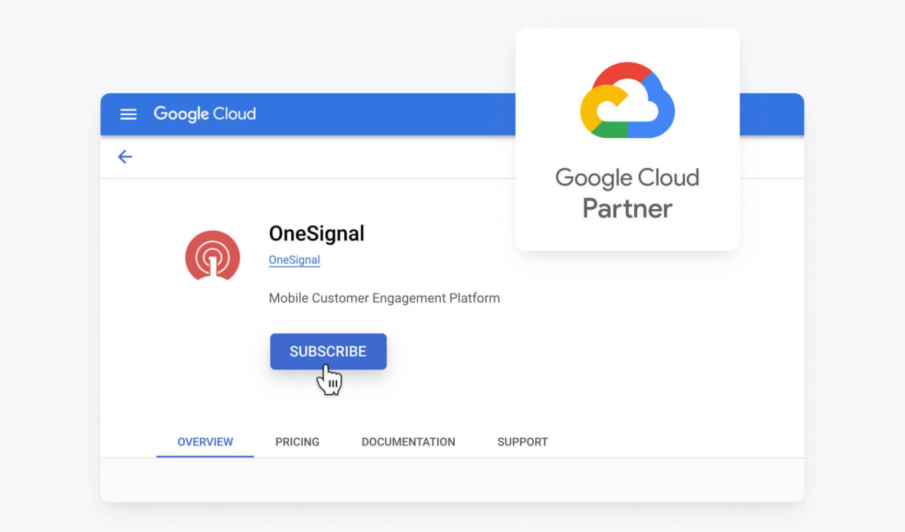
Task: Click the blue left-pointing arrow icon
Action: coord(125,157)
